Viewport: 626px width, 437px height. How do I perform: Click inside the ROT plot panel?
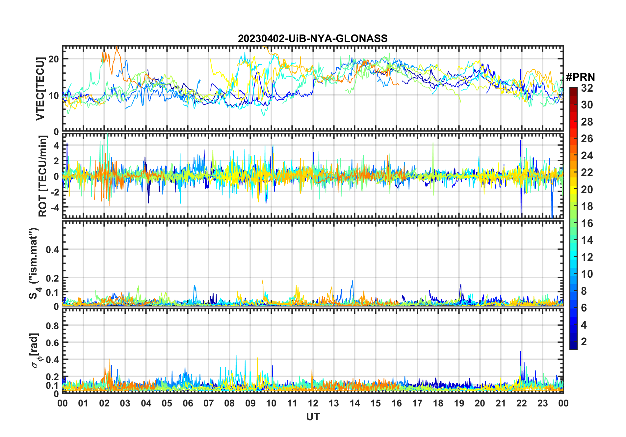coord(313,175)
